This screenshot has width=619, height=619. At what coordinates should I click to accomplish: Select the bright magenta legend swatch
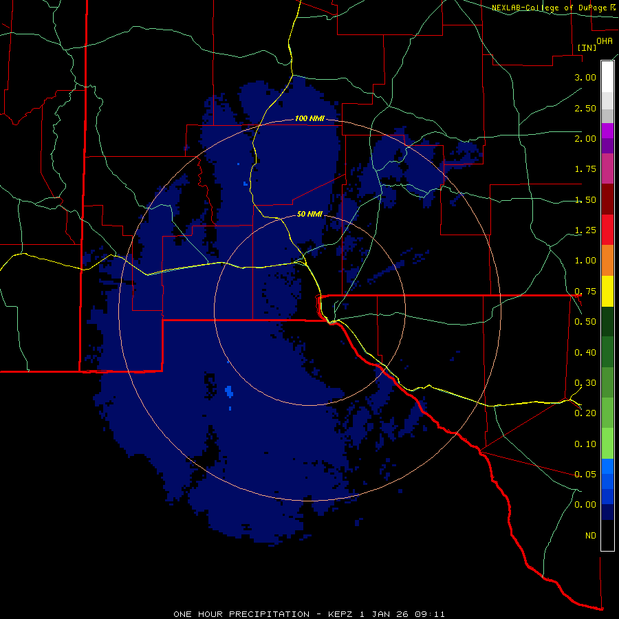tap(607, 131)
